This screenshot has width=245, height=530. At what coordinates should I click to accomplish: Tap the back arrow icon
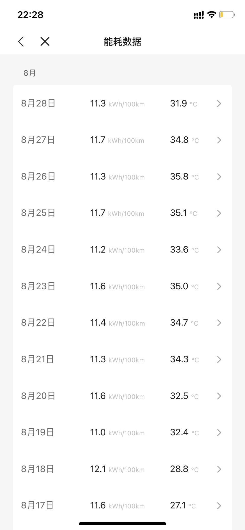(x=21, y=42)
